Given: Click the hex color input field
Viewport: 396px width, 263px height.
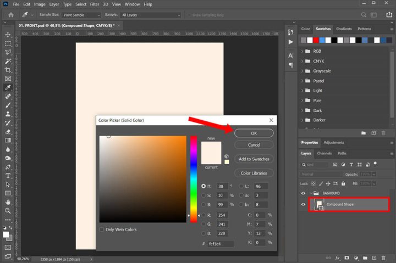Looking at the screenshot, I should click(x=221, y=244).
